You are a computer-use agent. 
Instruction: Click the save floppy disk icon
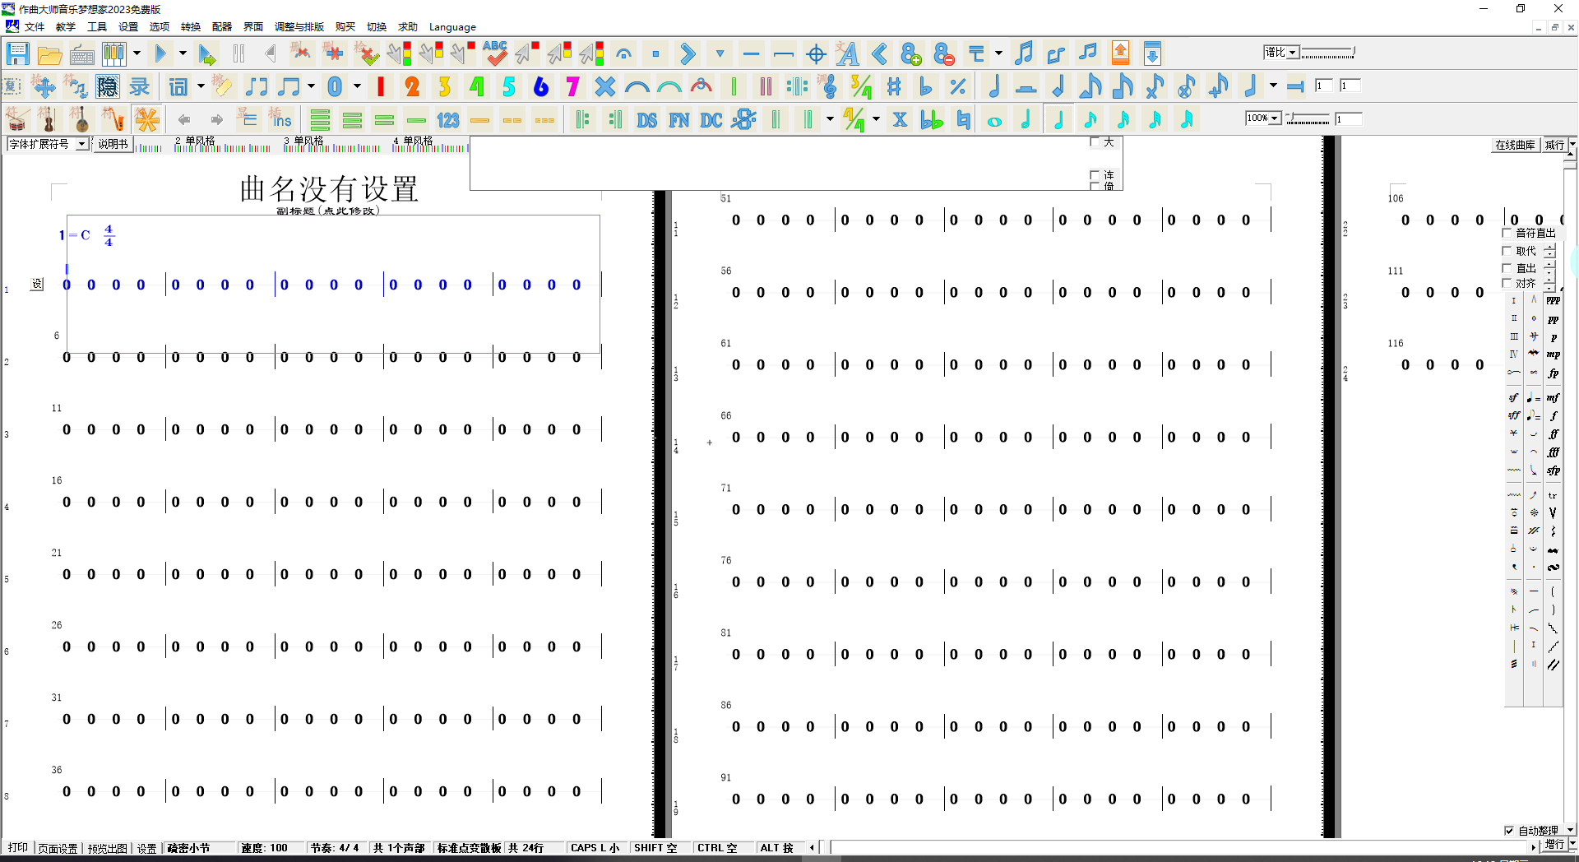[17, 54]
